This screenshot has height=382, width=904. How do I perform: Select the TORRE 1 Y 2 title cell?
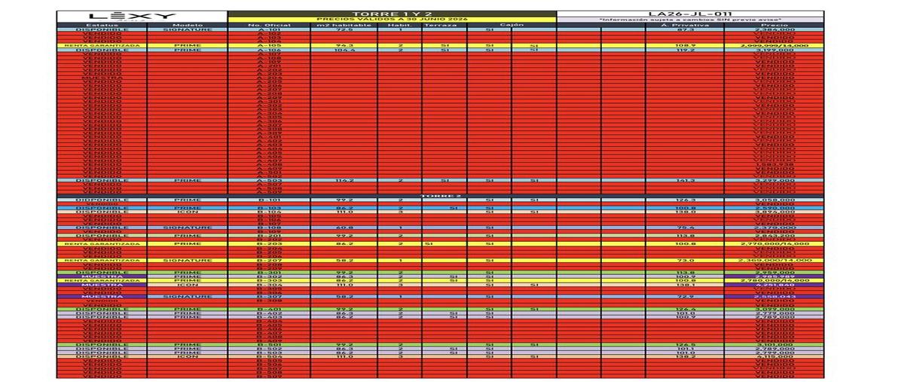click(x=392, y=14)
